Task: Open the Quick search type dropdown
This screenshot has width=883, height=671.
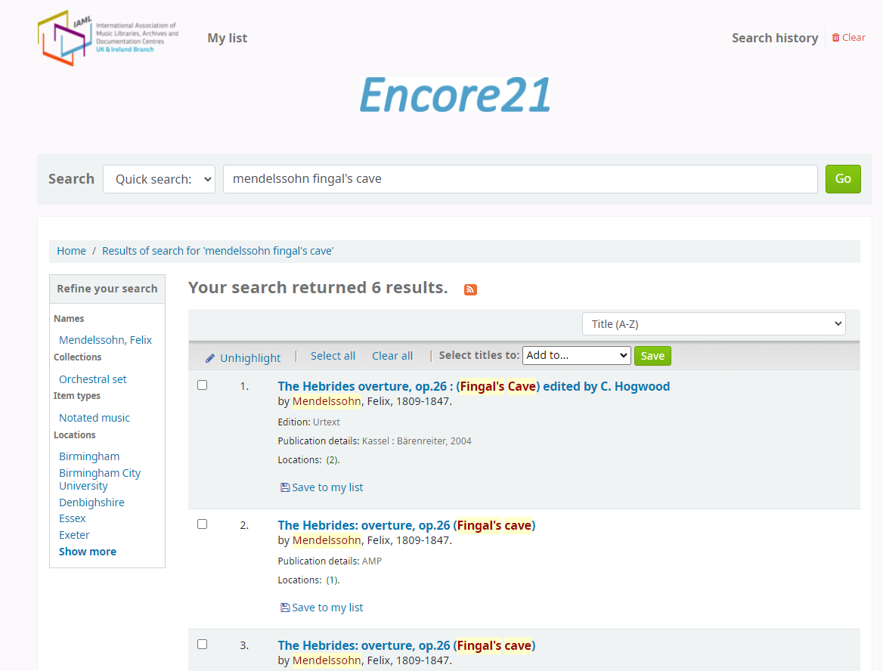Action: (x=159, y=179)
